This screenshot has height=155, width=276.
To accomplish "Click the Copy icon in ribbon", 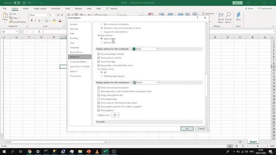I will pos(11,18).
